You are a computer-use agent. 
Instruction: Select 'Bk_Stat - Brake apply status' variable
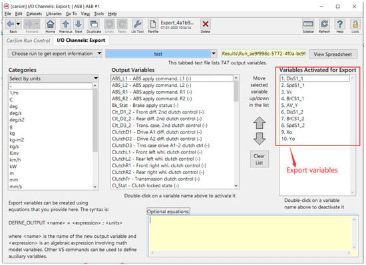point(145,105)
